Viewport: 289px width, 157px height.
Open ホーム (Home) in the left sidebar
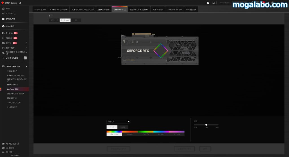pyautogui.click(x=8, y=9)
